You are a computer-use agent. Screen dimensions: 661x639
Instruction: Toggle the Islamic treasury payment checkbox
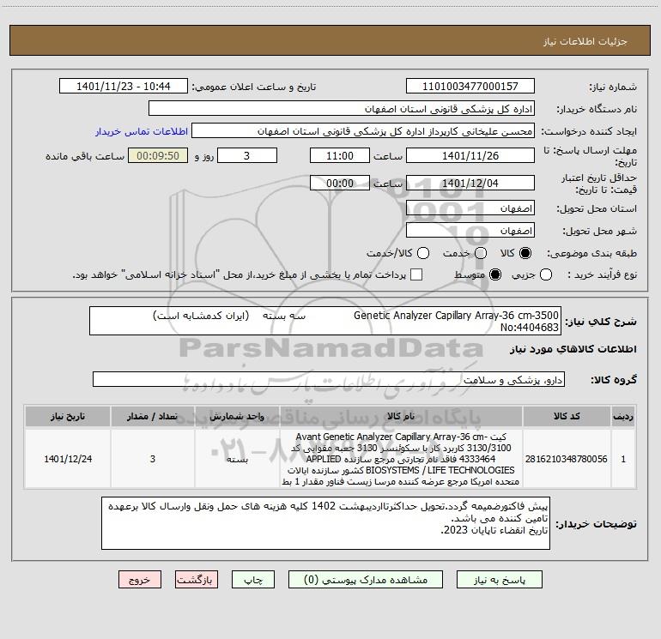click(x=416, y=274)
